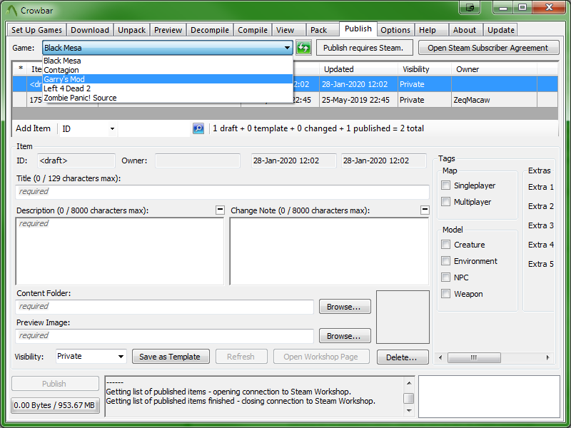Click the Tags panel horizontal scrollbar thumb

point(474,357)
